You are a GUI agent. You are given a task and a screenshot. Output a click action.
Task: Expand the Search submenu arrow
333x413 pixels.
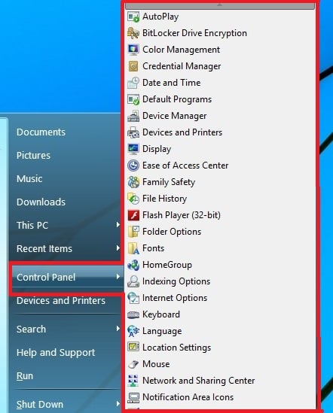[118, 329]
